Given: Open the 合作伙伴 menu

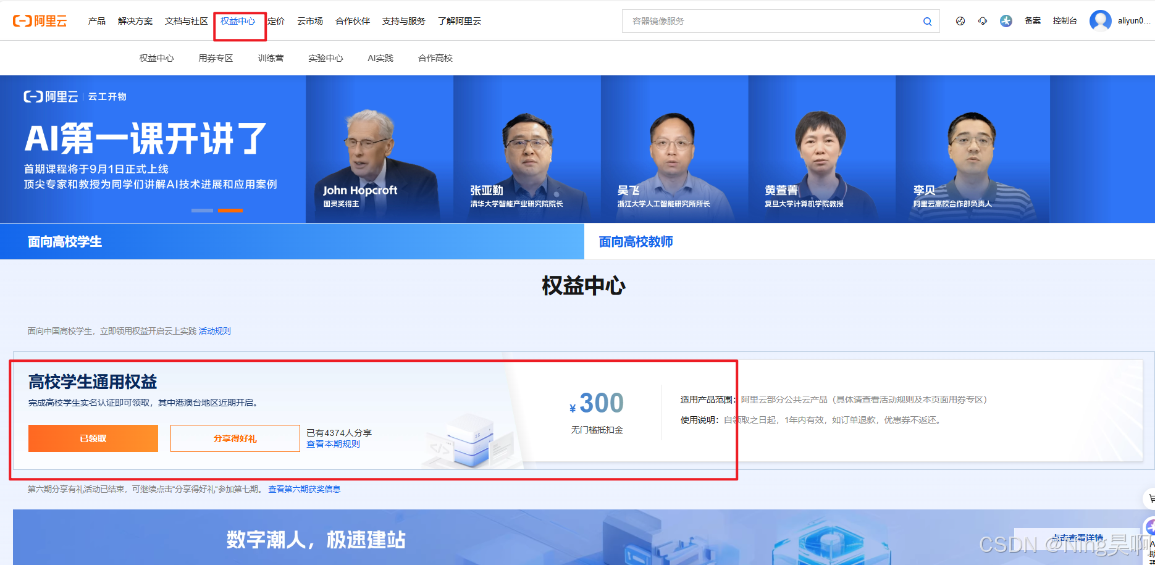Looking at the screenshot, I should click(353, 21).
